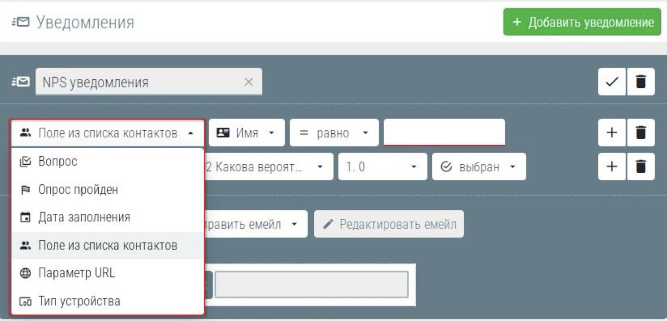Remove the first condition row via trash icon
667x321 pixels.
[641, 132]
